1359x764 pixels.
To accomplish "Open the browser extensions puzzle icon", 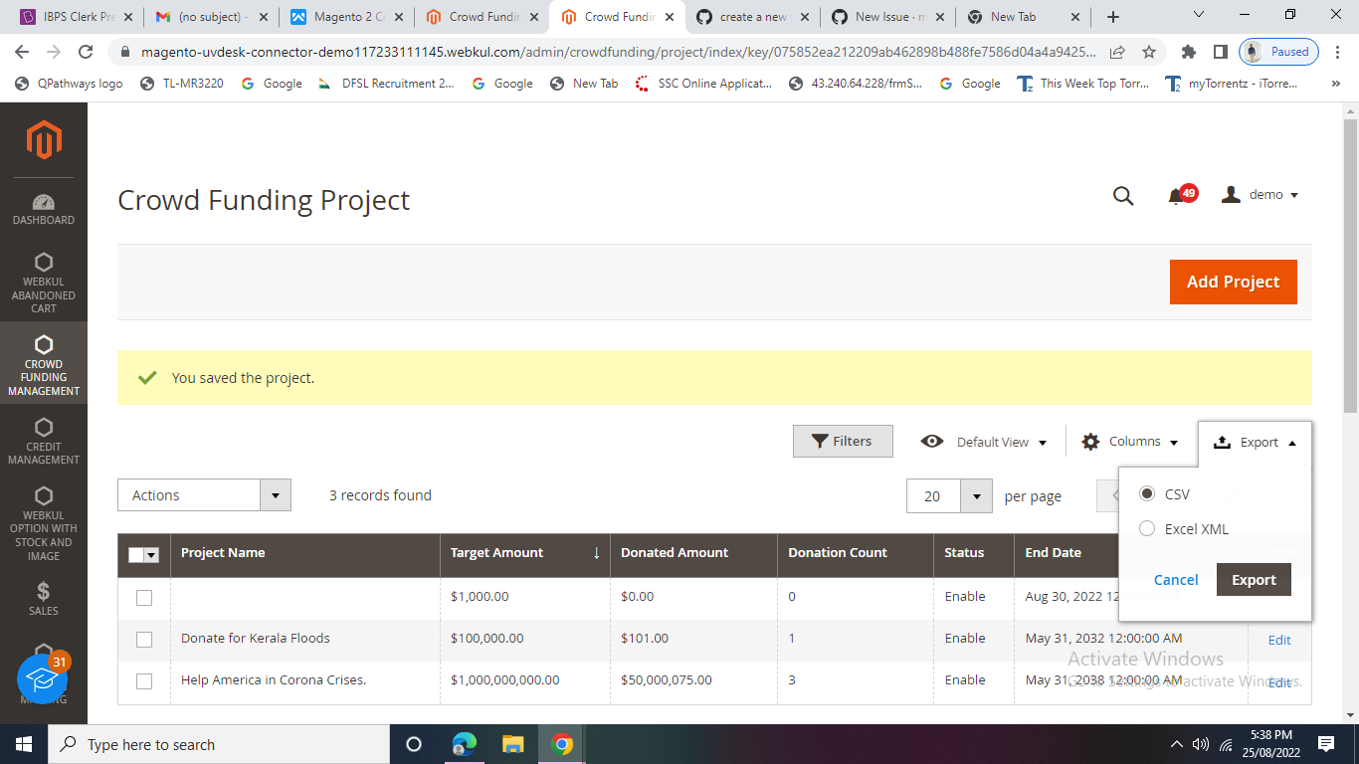I will click(x=1189, y=52).
